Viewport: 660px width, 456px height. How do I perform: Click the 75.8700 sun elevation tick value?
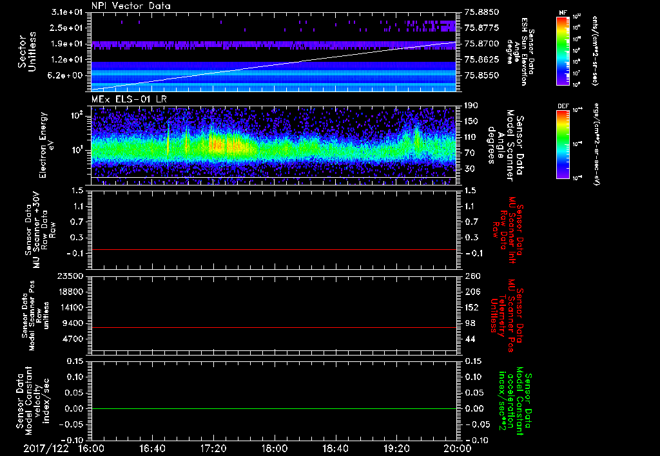coord(481,44)
